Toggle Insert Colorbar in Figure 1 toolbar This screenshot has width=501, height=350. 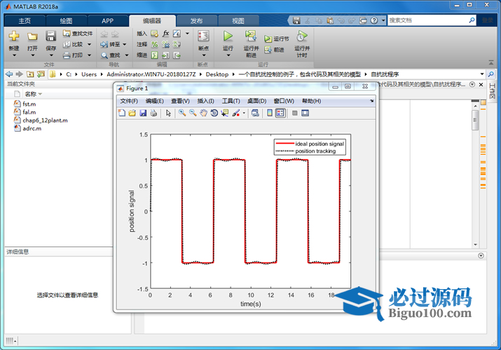tap(270, 113)
